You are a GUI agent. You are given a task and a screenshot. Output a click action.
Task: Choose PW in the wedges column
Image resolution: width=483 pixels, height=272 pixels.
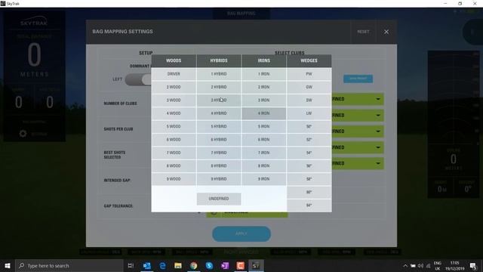click(309, 74)
